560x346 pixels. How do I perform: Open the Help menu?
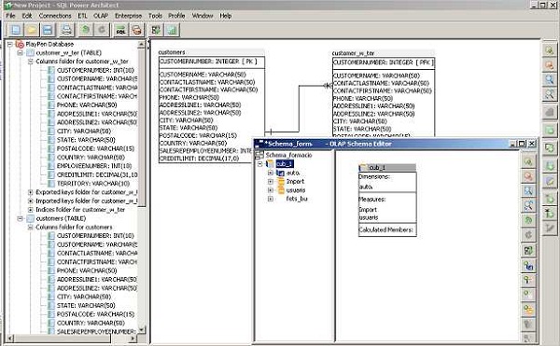(x=226, y=16)
